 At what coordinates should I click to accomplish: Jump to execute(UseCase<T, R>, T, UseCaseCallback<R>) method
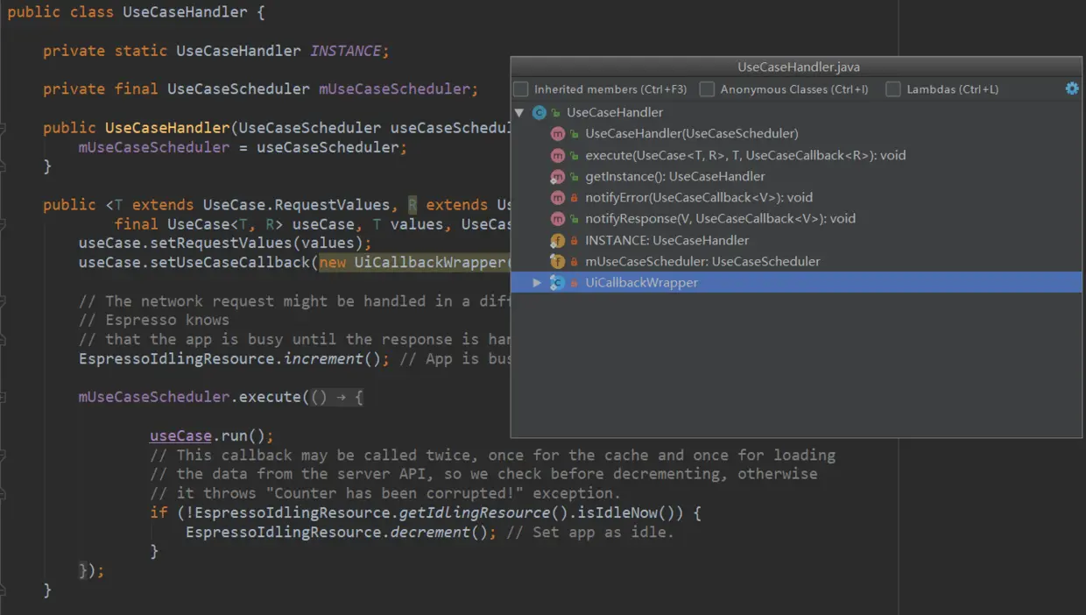click(x=745, y=155)
